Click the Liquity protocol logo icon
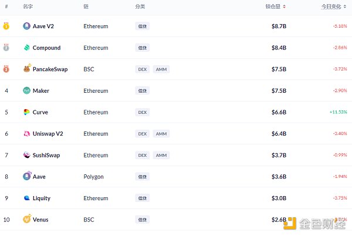The image size is (352, 236). (x=26, y=198)
